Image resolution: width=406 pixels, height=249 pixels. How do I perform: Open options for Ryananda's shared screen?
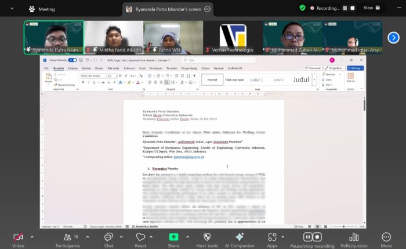207,9
